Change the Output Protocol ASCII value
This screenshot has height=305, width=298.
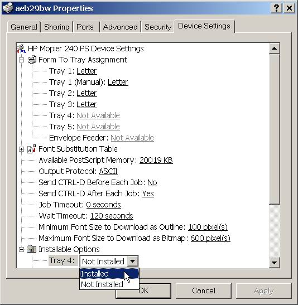pyautogui.click(x=108, y=171)
